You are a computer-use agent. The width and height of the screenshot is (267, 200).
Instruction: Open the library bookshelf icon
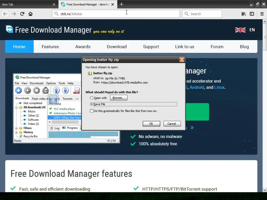(x=244, y=14)
